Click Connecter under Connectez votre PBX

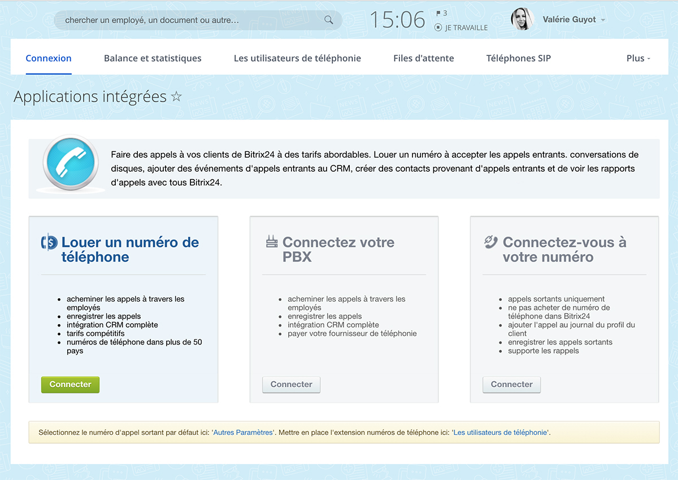[291, 385]
